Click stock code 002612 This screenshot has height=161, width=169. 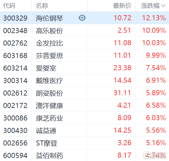coord(15,93)
